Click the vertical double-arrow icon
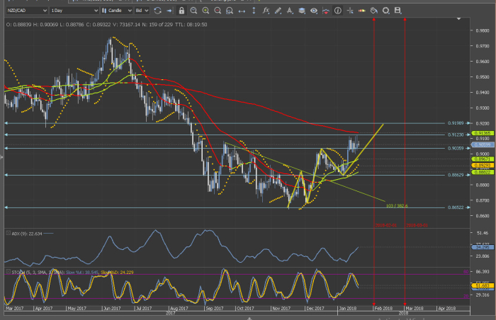The width and height of the screenshot is (496, 320). click(254, 11)
